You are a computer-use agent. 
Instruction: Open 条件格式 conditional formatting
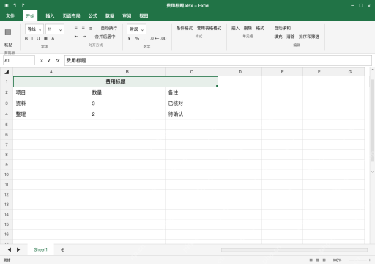click(x=185, y=29)
